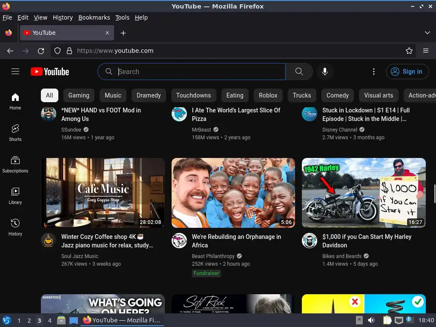Click Firefox back arrow
Image resolution: width=436 pixels, height=327 pixels.
10,51
